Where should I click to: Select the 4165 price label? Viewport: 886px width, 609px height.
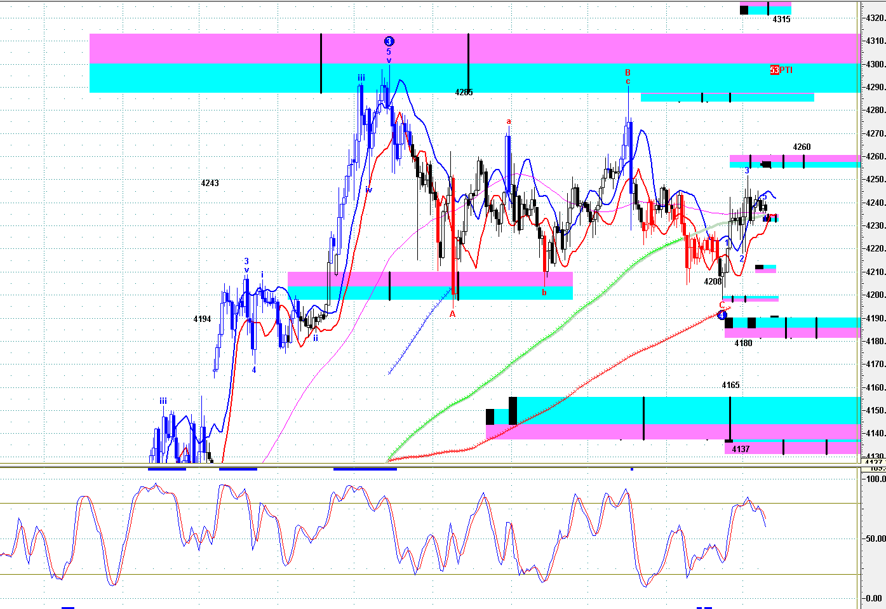(x=730, y=385)
